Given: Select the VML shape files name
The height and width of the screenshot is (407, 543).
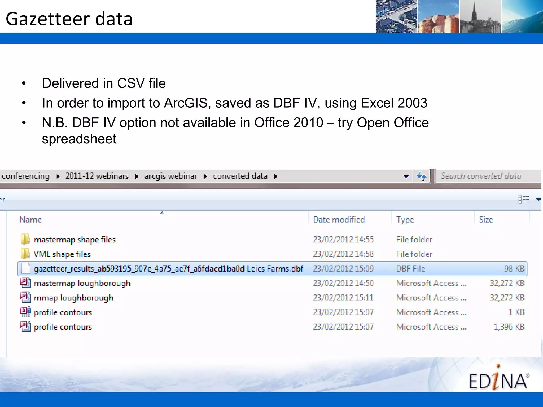Looking at the screenshot, I should pos(62,254).
